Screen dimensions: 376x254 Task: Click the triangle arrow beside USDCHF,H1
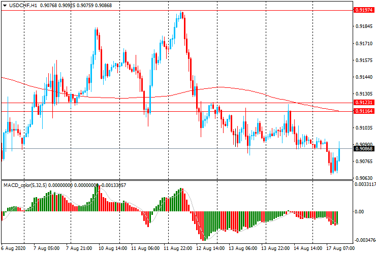(x=5, y=5)
